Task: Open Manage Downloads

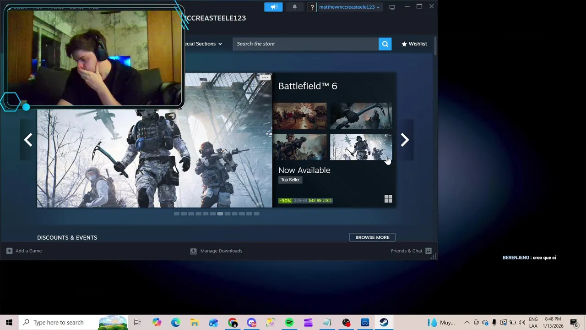Action: coord(217,251)
